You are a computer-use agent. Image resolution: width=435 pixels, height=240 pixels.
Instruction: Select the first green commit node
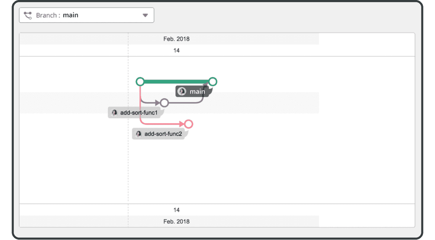140,82
